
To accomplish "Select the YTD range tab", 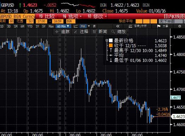I will [x=30, y=26].
